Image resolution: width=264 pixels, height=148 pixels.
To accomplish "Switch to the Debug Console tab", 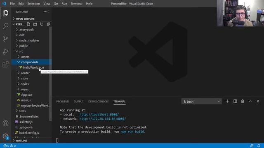I will [x=98, y=102].
